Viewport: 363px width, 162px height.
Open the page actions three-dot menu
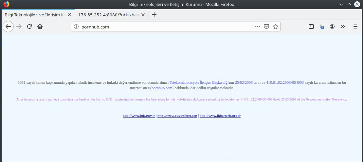click(257, 27)
